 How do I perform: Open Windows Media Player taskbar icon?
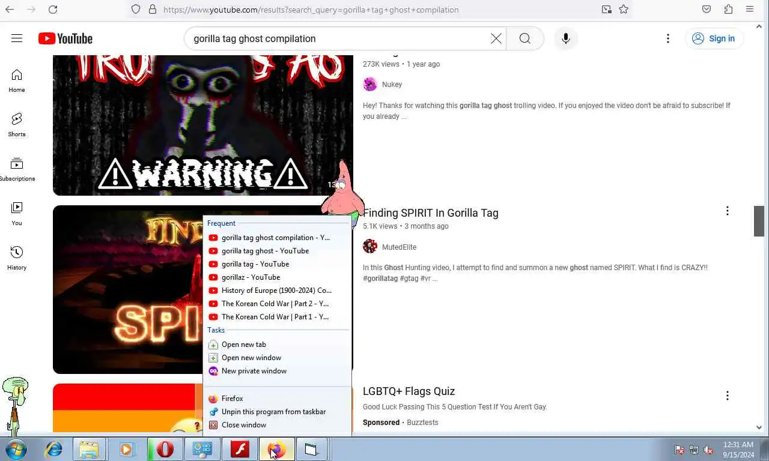click(127, 449)
